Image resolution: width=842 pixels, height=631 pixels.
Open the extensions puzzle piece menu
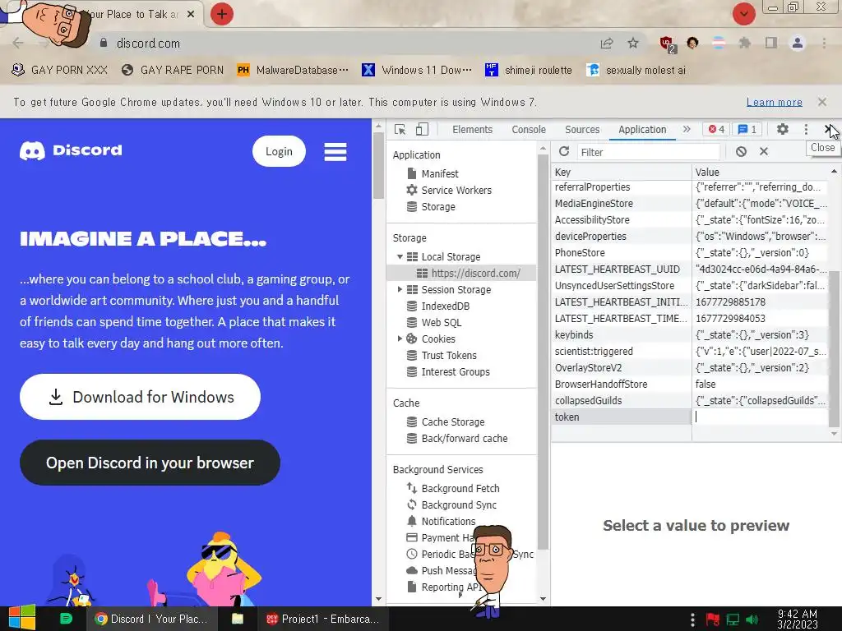coord(744,43)
